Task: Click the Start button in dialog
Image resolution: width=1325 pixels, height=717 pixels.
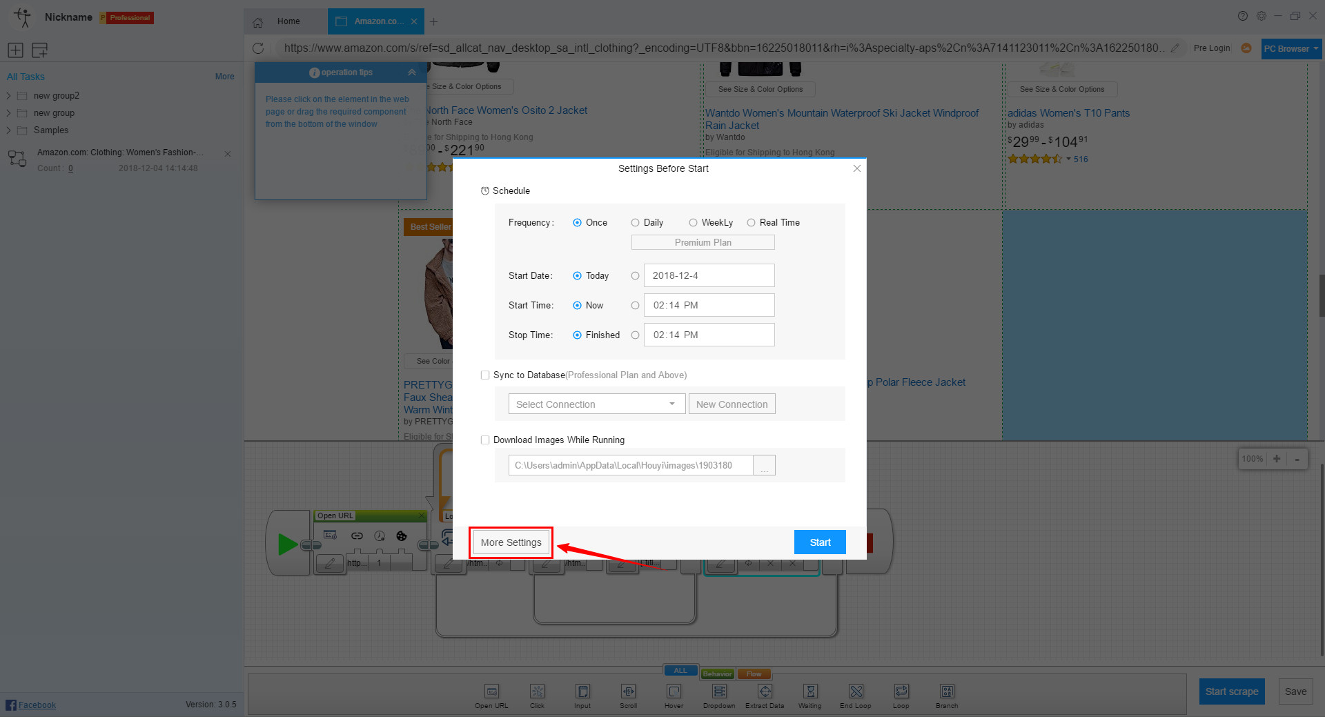Action: 820,542
